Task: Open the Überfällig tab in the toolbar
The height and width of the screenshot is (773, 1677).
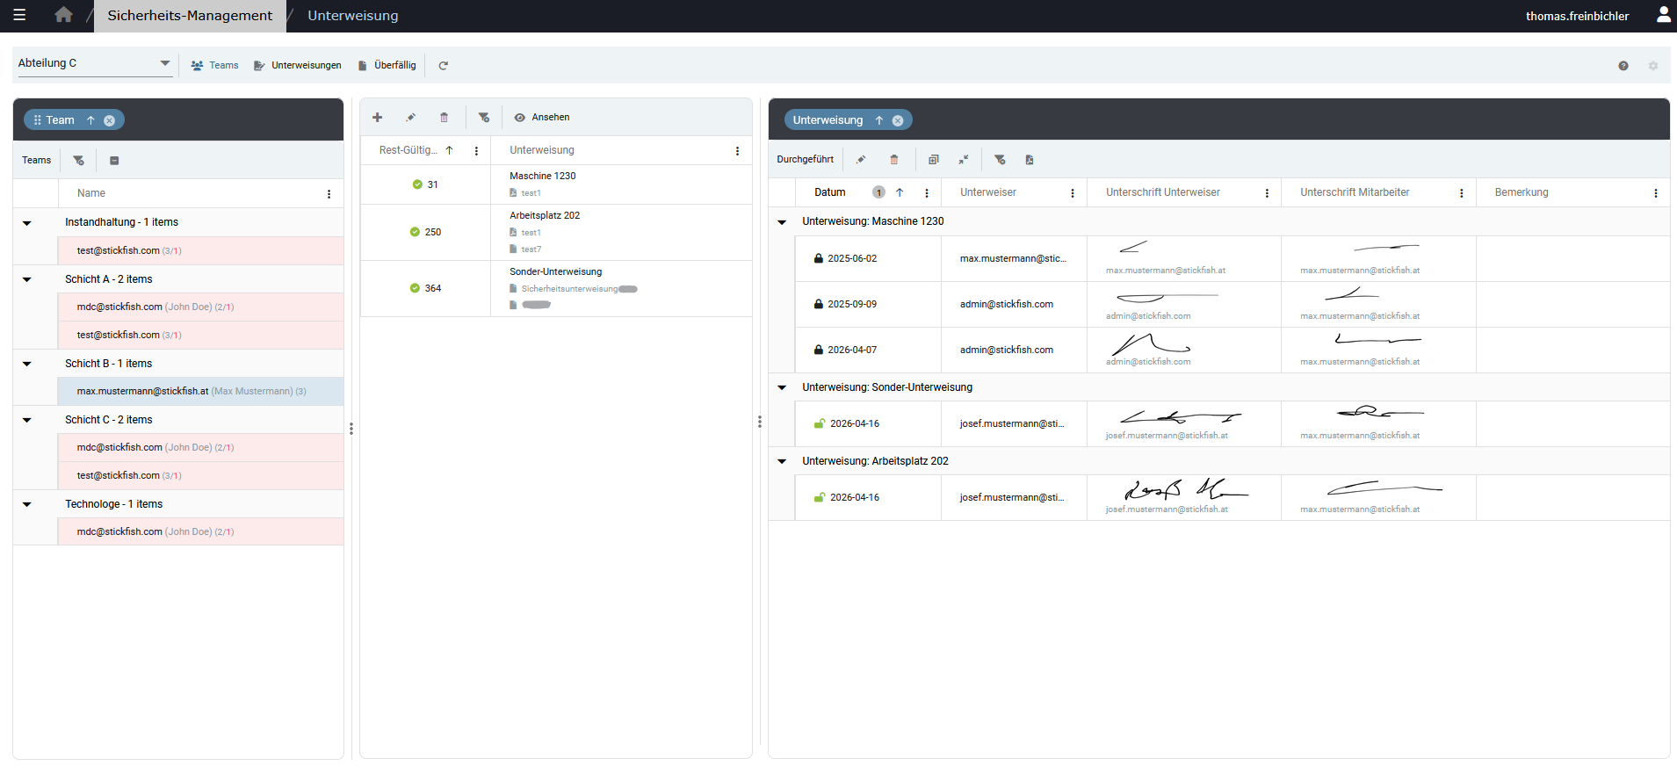Action: [x=387, y=66]
